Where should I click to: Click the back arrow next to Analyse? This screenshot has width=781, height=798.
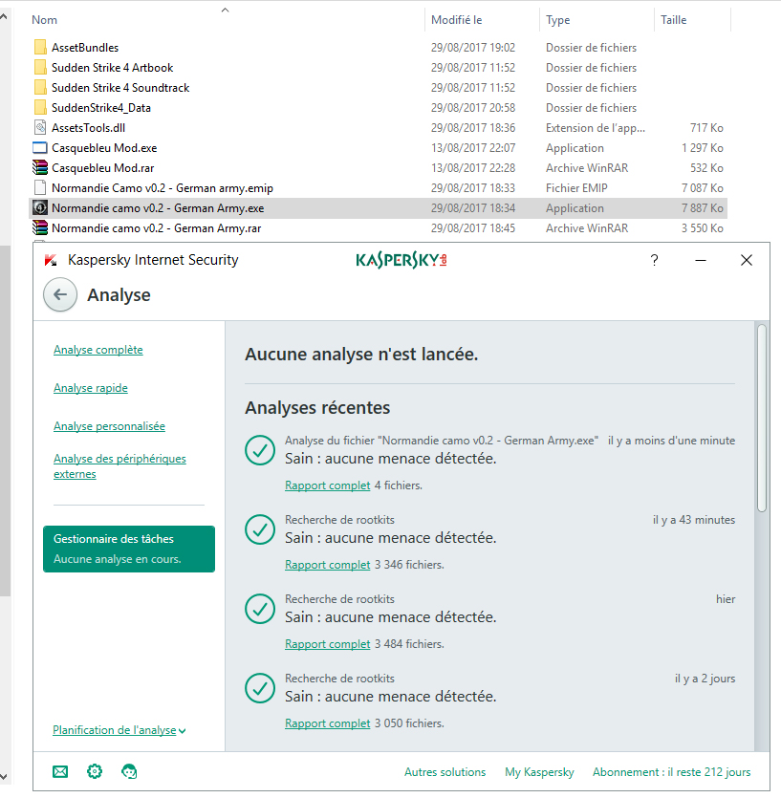coord(60,294)
